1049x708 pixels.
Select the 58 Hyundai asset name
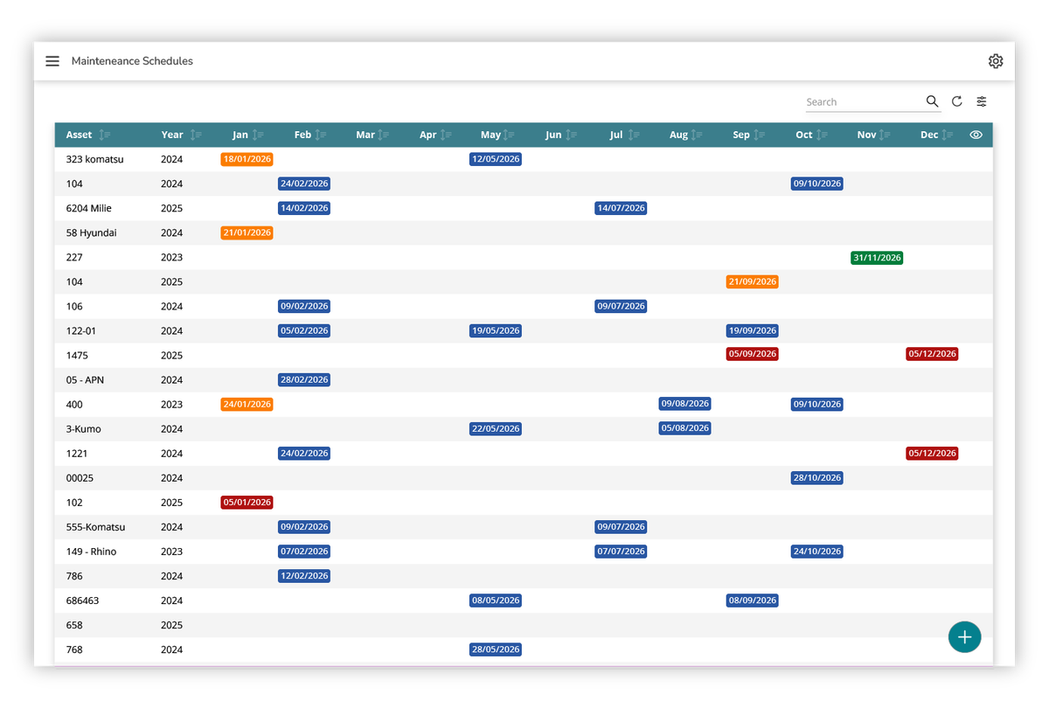pyautogui.click(x=92, y=233)
